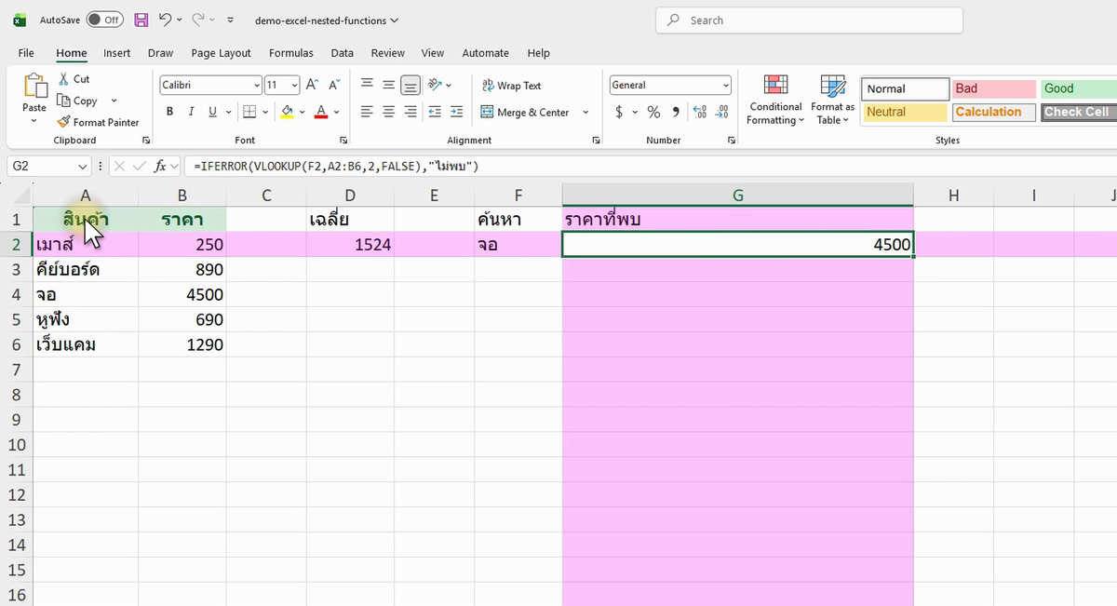Viewport: 1117px width, 606px height.
Task: Apply Comma Style
Action: point(675,112)
